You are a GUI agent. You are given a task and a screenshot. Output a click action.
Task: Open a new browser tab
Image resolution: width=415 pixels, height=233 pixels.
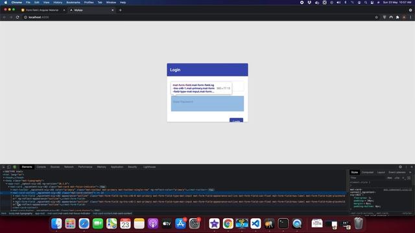[120, 10]
